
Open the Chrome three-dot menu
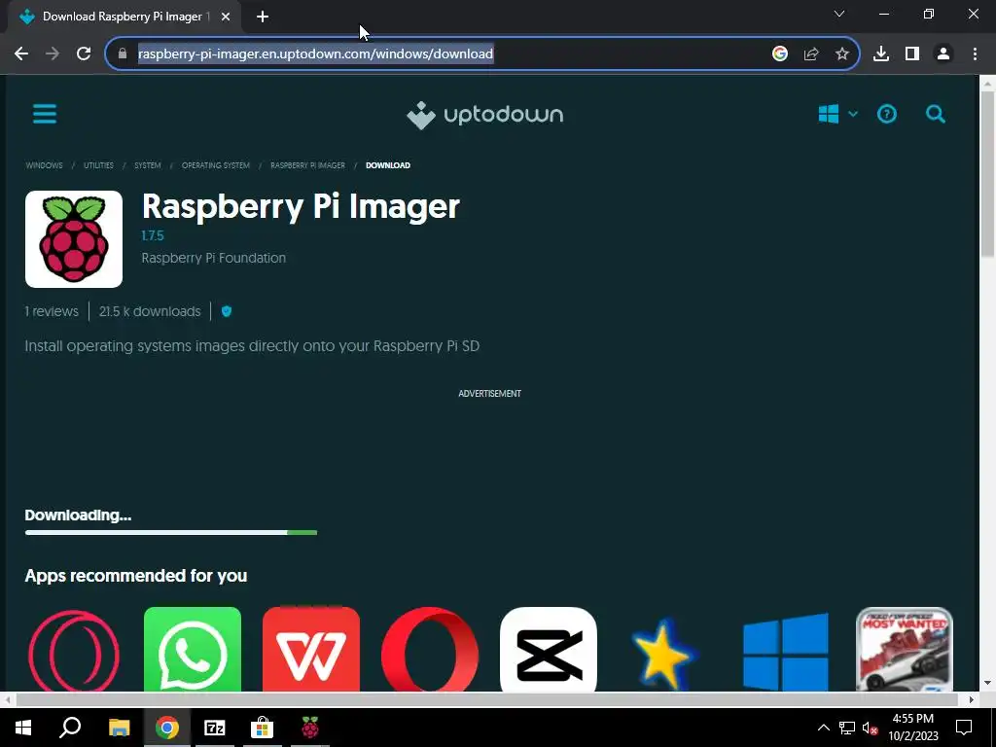pos(975,54)
